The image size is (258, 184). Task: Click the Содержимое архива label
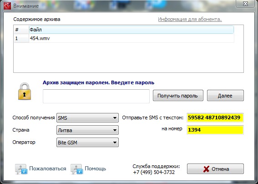37,19
